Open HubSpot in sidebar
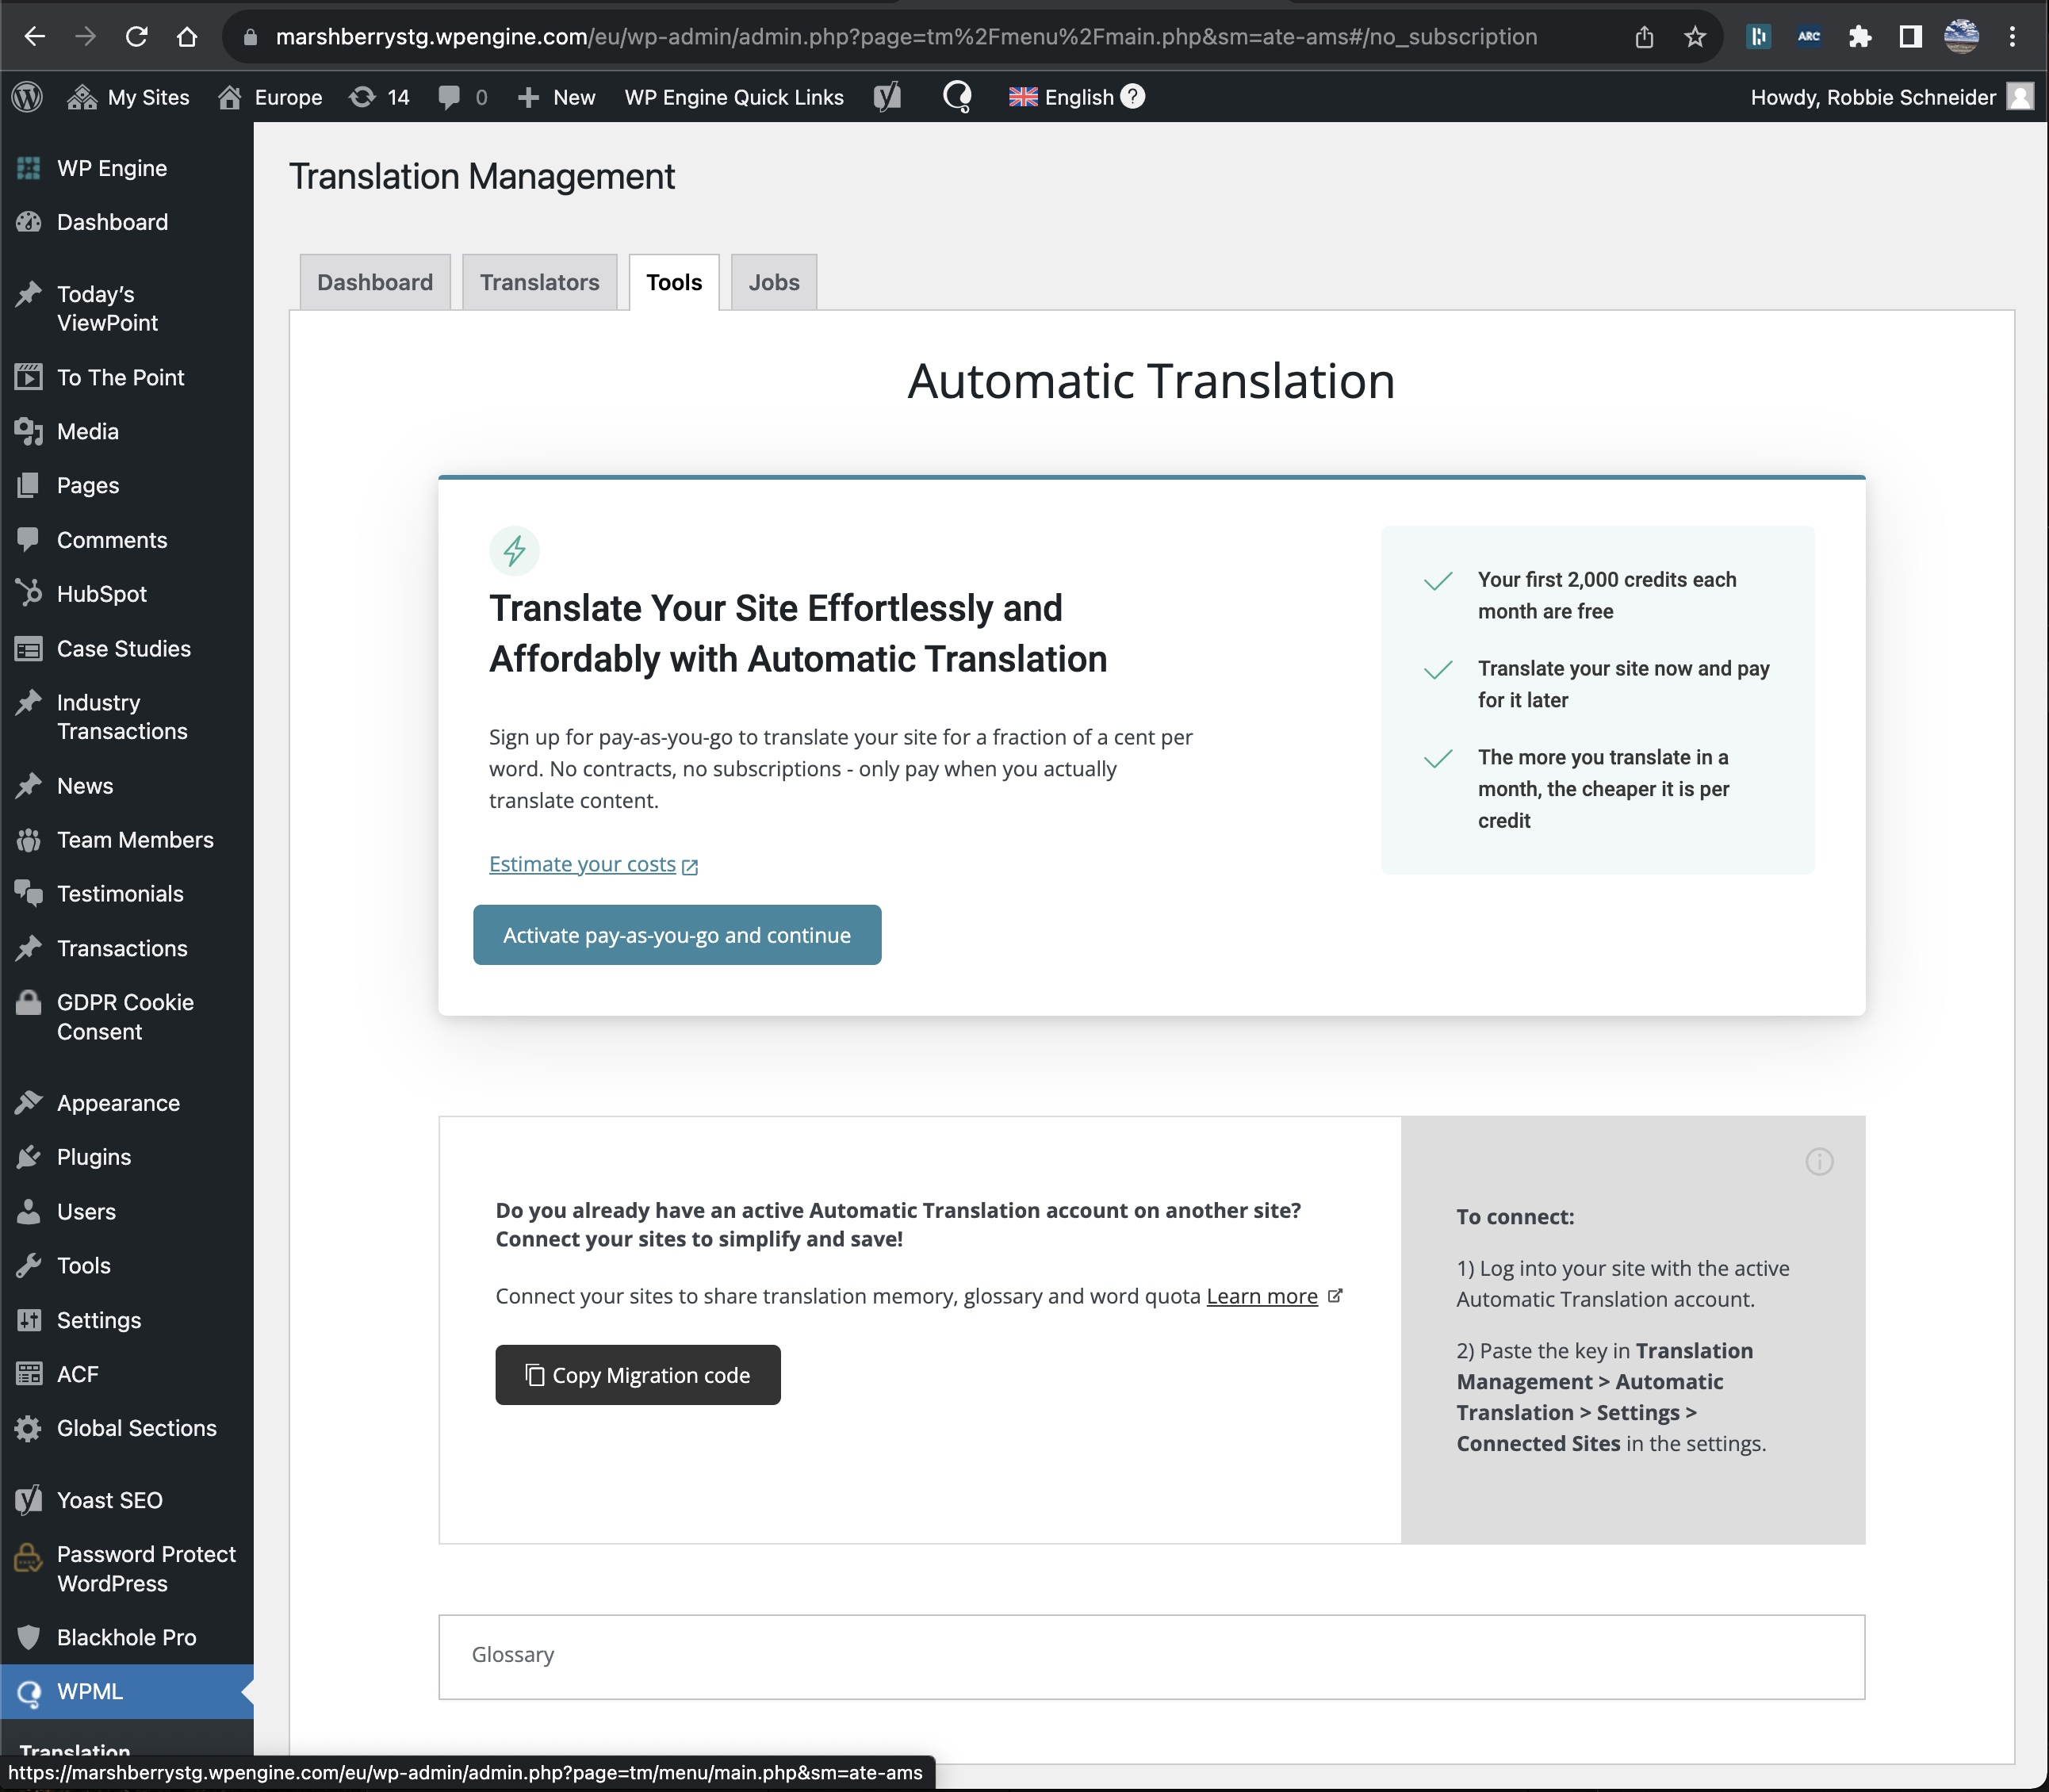The height and width of the screenshot is (1792, 2049). (x=127, y=594)
